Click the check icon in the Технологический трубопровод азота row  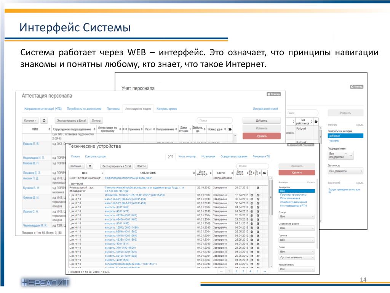pos(258,188)
